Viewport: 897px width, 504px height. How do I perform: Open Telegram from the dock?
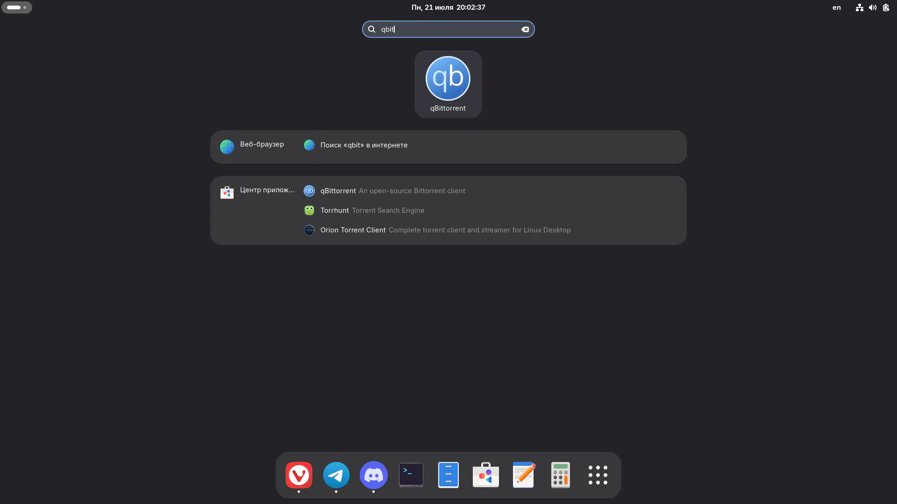(336, 475)
